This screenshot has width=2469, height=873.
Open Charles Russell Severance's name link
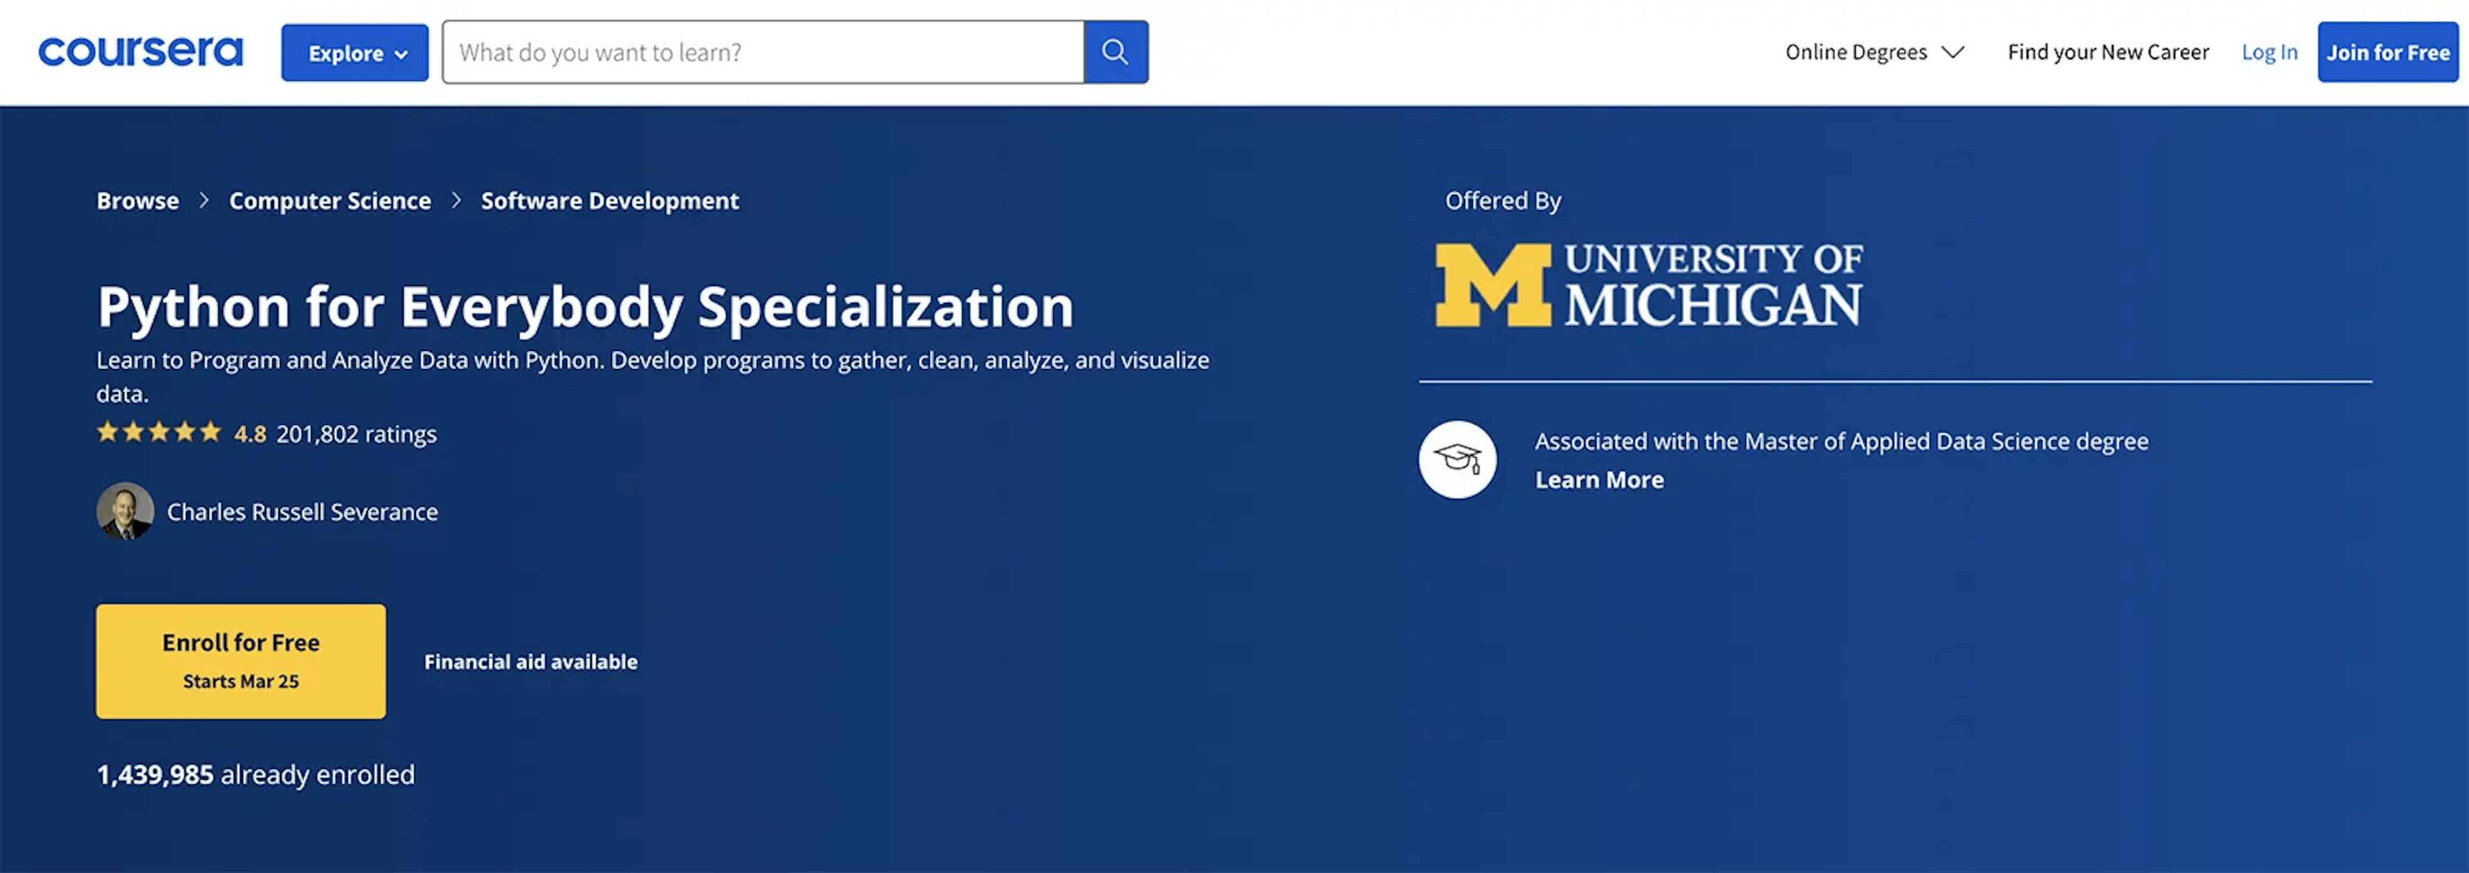(302, 512)
